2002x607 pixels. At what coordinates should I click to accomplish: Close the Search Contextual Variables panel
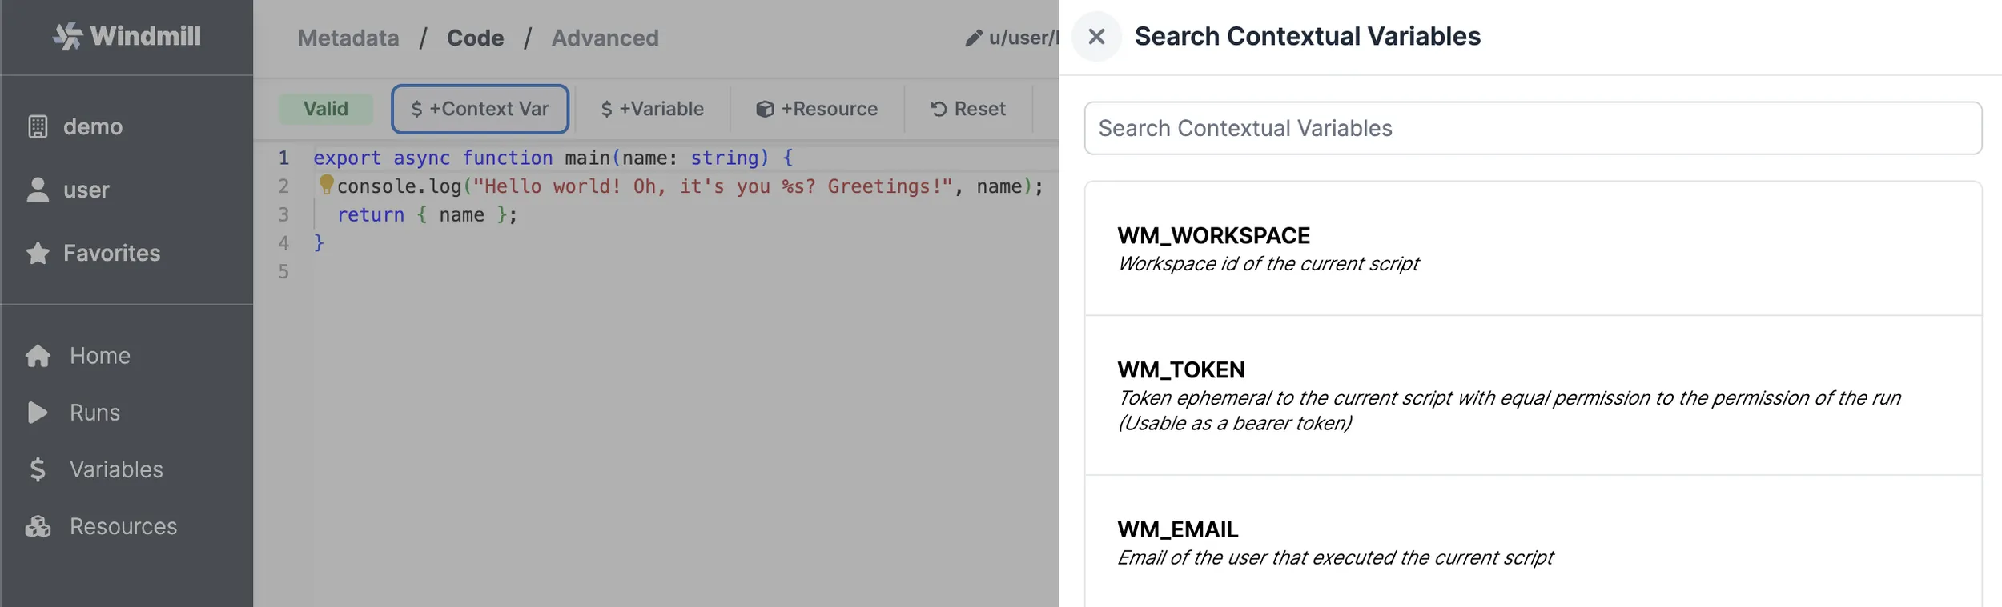pos(1096,36)
